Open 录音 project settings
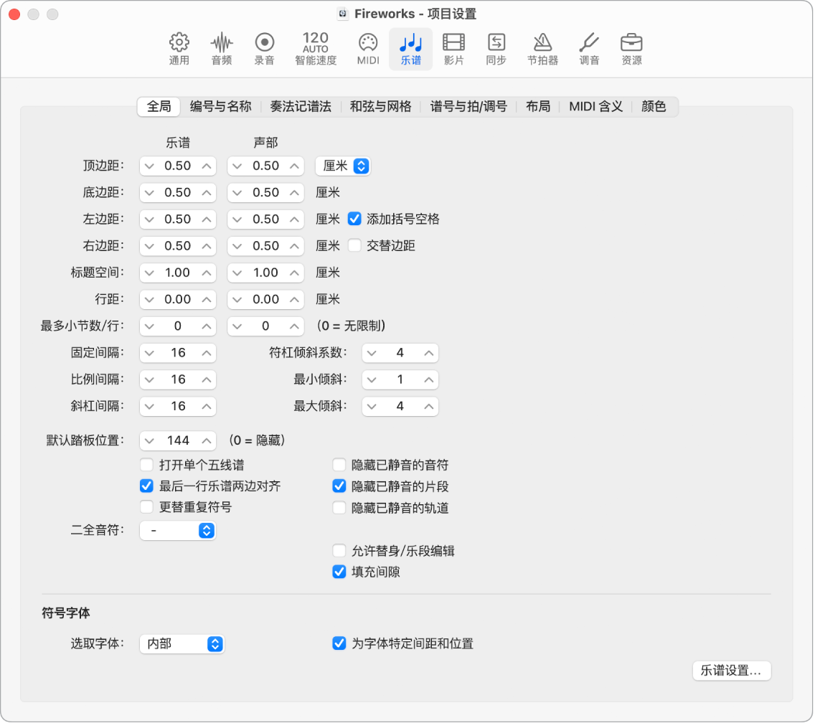The width and height of the screenshot is (815, 723). (264, 47)
